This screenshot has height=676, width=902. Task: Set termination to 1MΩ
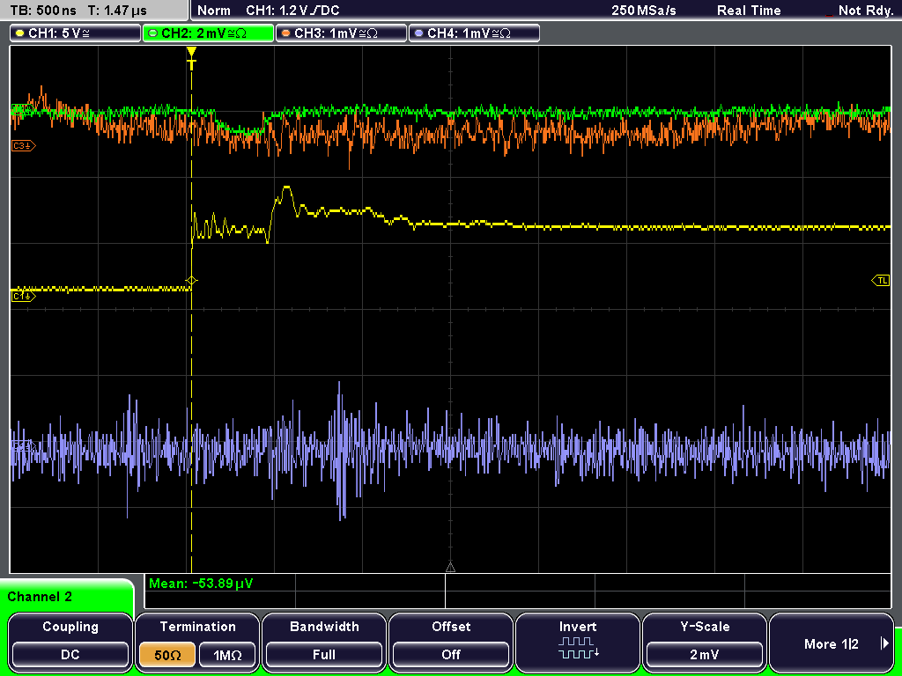pos(227,655)
